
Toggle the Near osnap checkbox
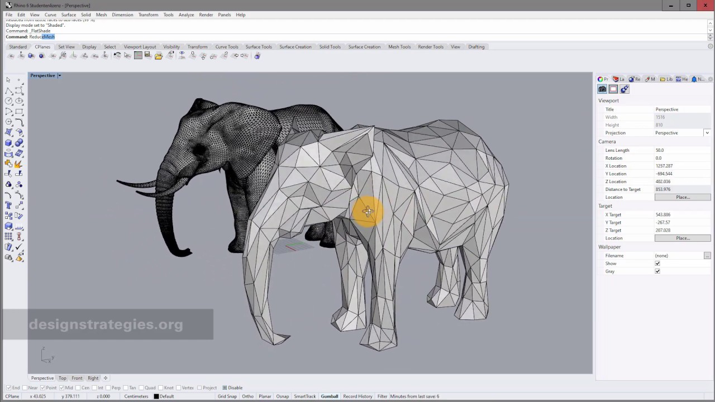point(25,387)
